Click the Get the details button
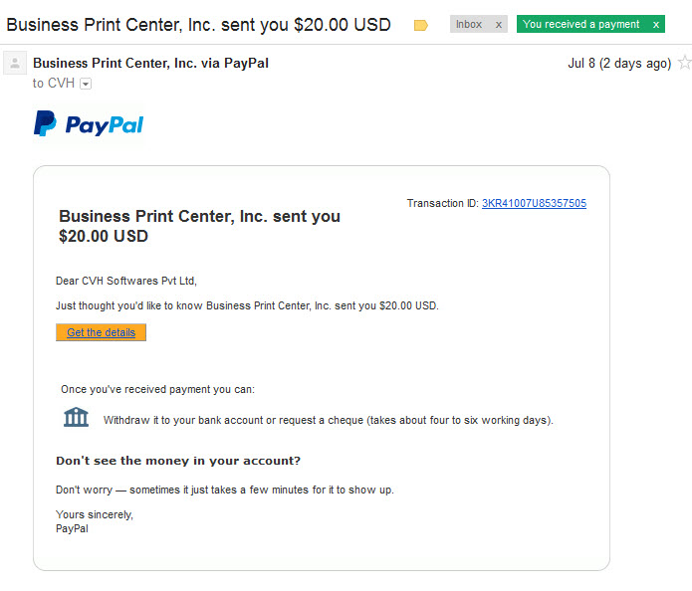 coord(102,332)
